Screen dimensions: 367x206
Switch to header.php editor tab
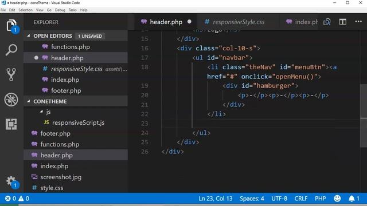[166, 22]
